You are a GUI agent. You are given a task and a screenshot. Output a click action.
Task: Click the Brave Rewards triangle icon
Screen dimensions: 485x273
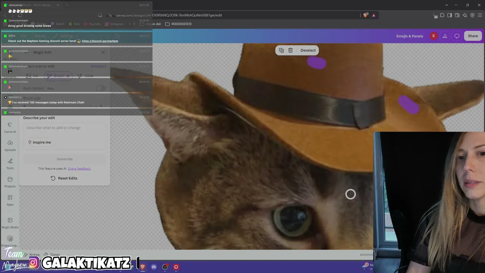(x=374, y=15)
